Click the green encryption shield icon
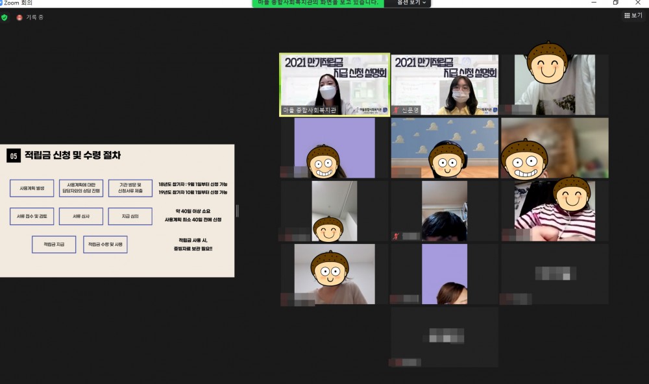The image size is (649, 384). [x=5, y=18]
